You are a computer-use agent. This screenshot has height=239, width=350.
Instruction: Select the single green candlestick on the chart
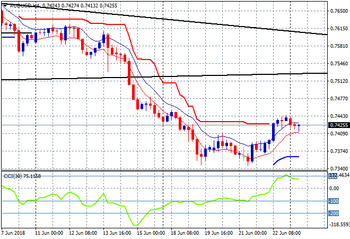click(x=243, y=154)
